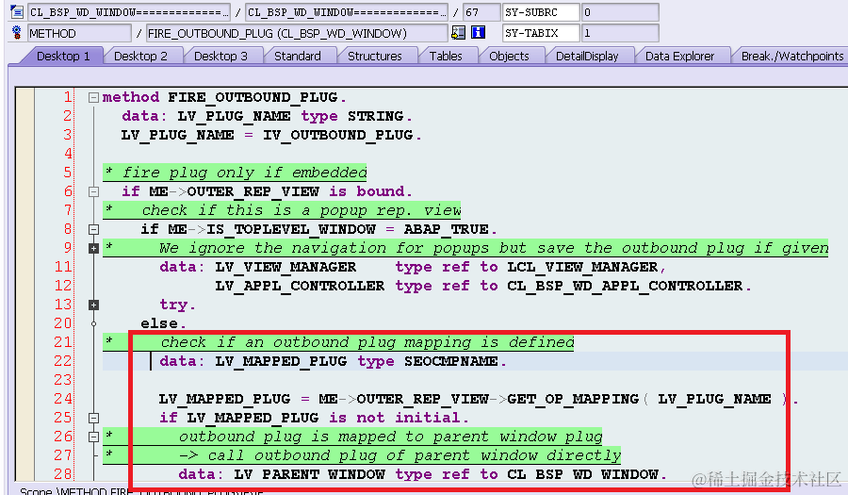Expand the folded comment block at line 9
The width and height of the screenshot is (848, 495).
click(93, 248)
